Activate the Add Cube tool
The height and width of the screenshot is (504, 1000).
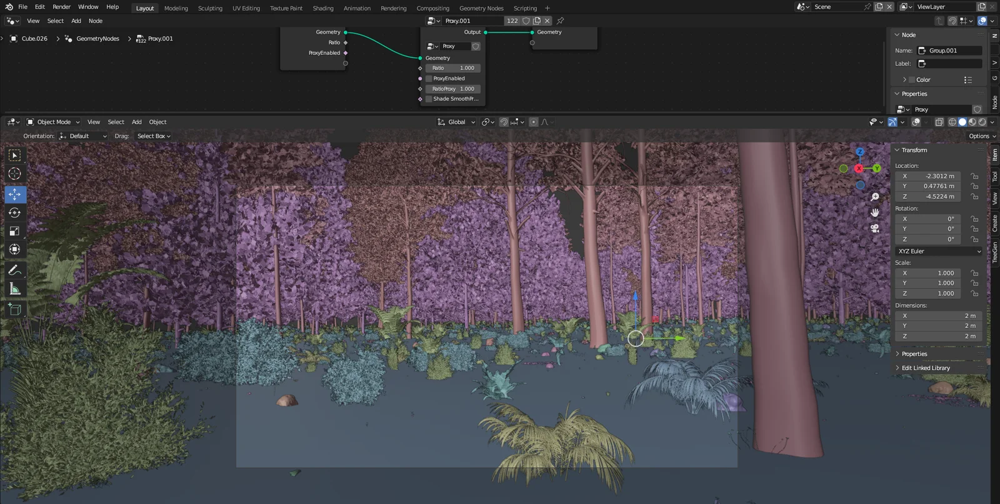(x=14, y=309)
